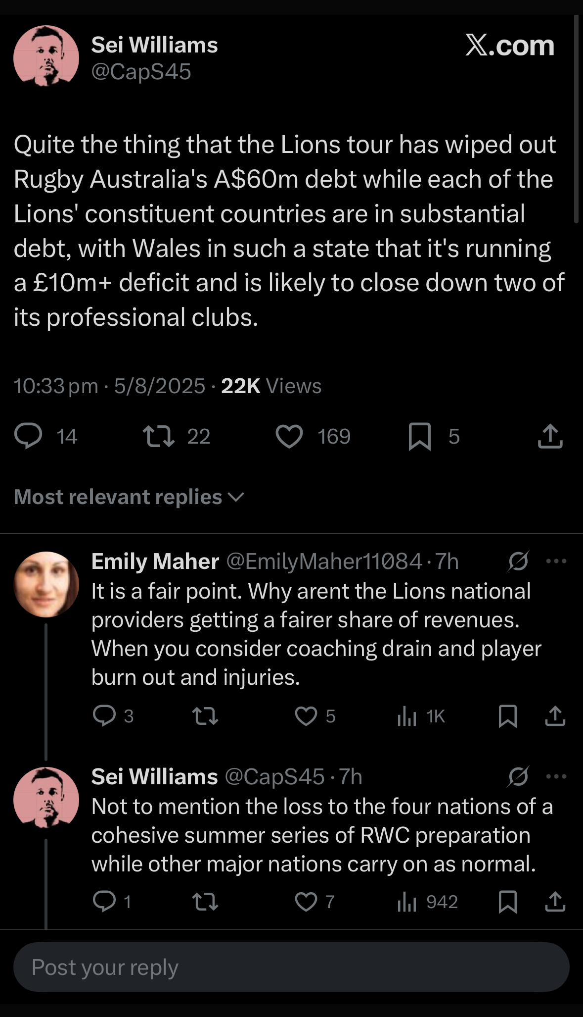The width and height of the screenshot is (583, 1017).
Task: Repost the main Lions tour post
Action: point(158,436)
